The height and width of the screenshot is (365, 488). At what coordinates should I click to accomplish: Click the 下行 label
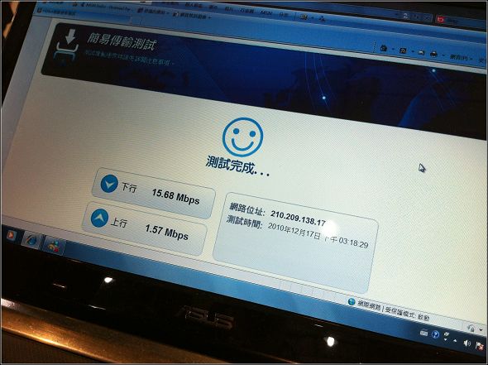[x=129, y=187]
